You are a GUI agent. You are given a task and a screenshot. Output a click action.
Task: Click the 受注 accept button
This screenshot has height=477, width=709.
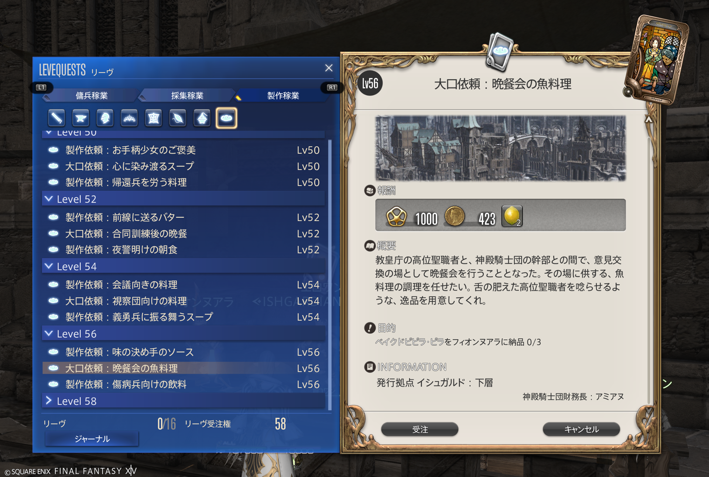(x=420, y=429)
